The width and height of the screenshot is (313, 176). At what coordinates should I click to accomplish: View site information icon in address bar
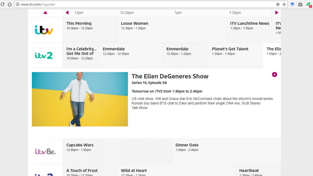pyautogui.click(x=17, y=4)
